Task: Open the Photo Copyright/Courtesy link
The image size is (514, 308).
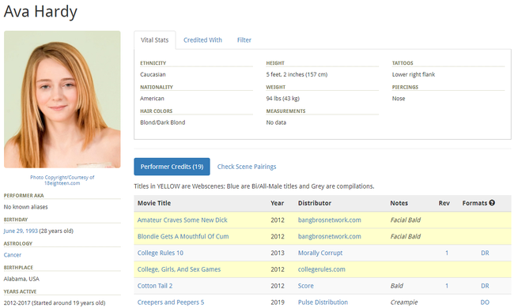Action: pyautogui.click(x=62, y=180)
